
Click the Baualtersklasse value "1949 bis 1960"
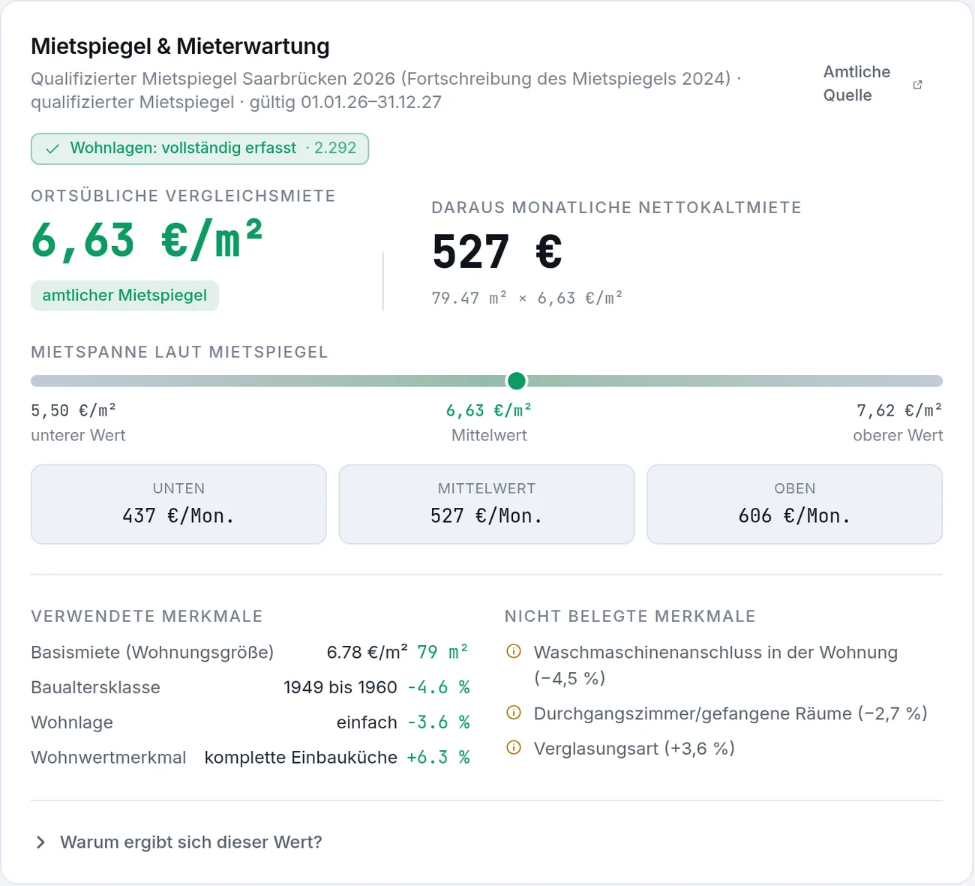(340, 687)
